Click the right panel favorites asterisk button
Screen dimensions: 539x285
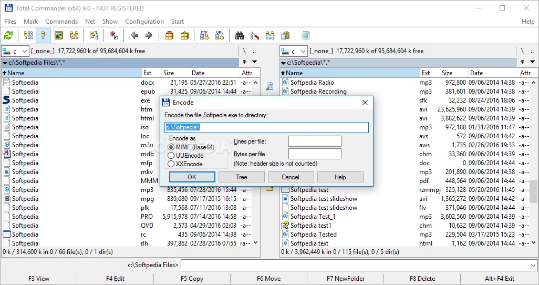[x=523, y=62]
